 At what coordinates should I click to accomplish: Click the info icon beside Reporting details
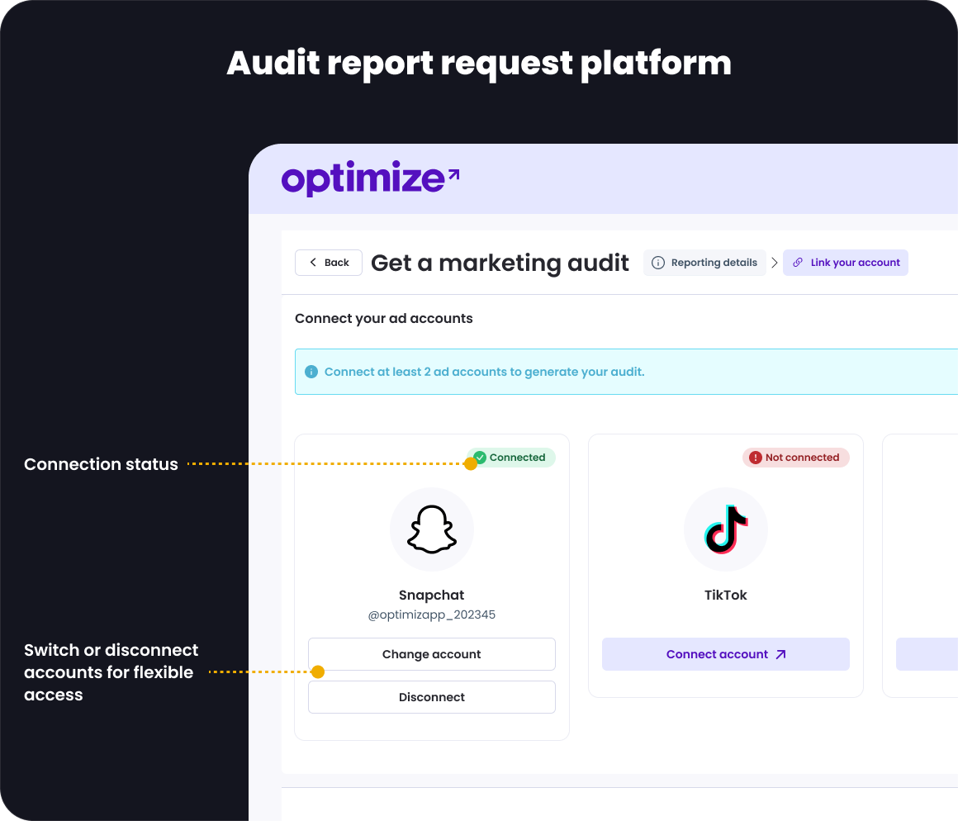(658, 263)
